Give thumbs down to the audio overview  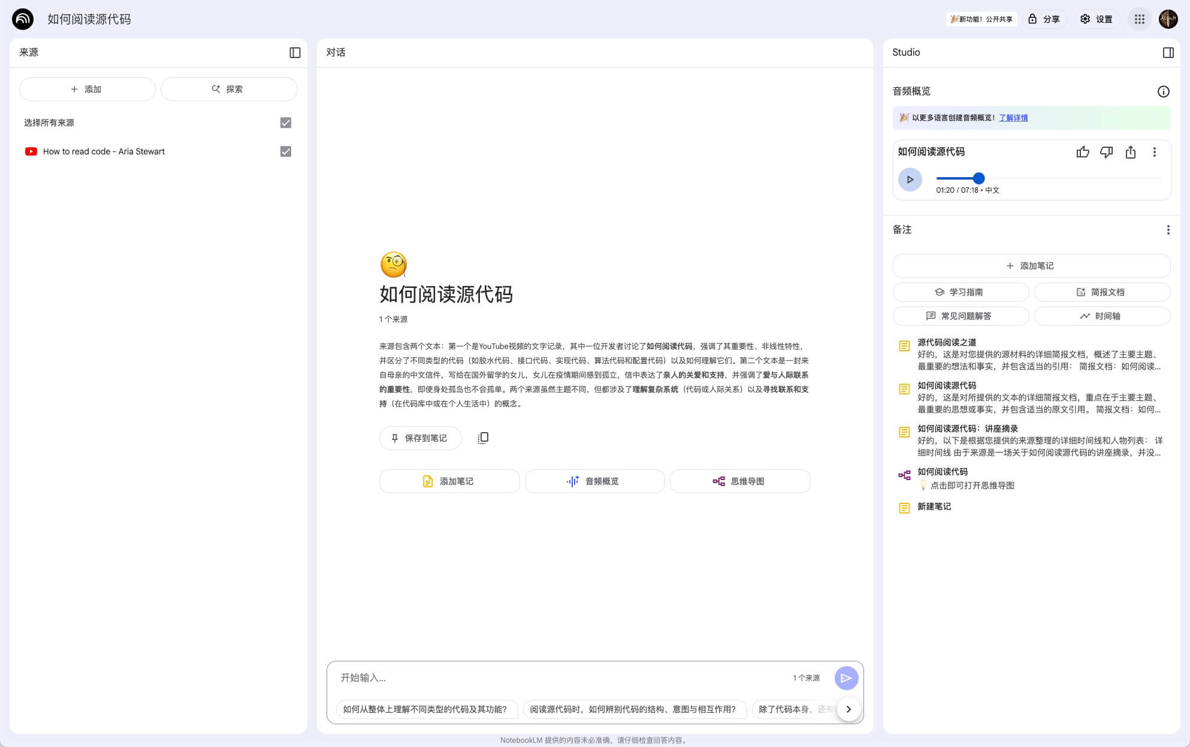coord(1106,152)
